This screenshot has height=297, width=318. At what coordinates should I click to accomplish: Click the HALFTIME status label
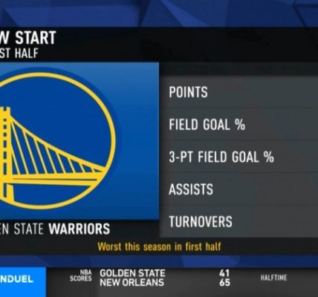273,278
